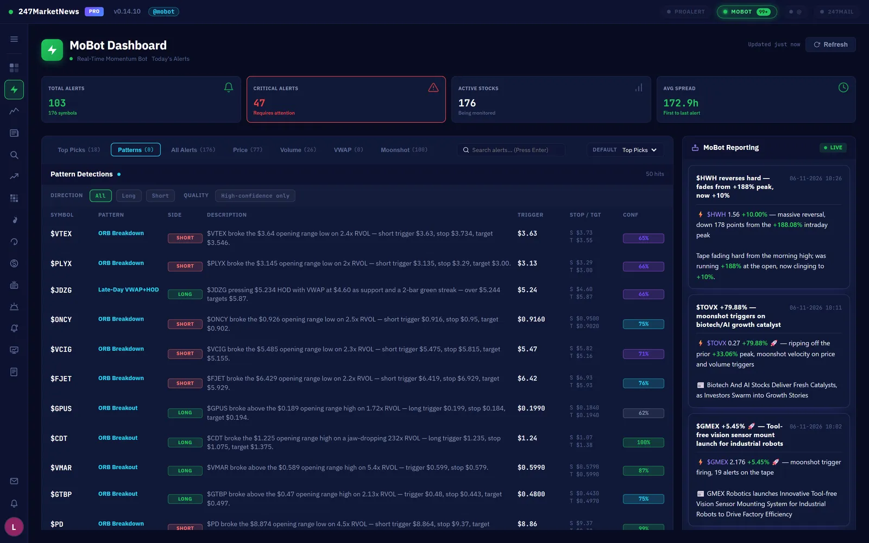This screenshot has width=869, height=543.
Task: Click the bell icon in Total Alerts card
Action: [229, 87]
